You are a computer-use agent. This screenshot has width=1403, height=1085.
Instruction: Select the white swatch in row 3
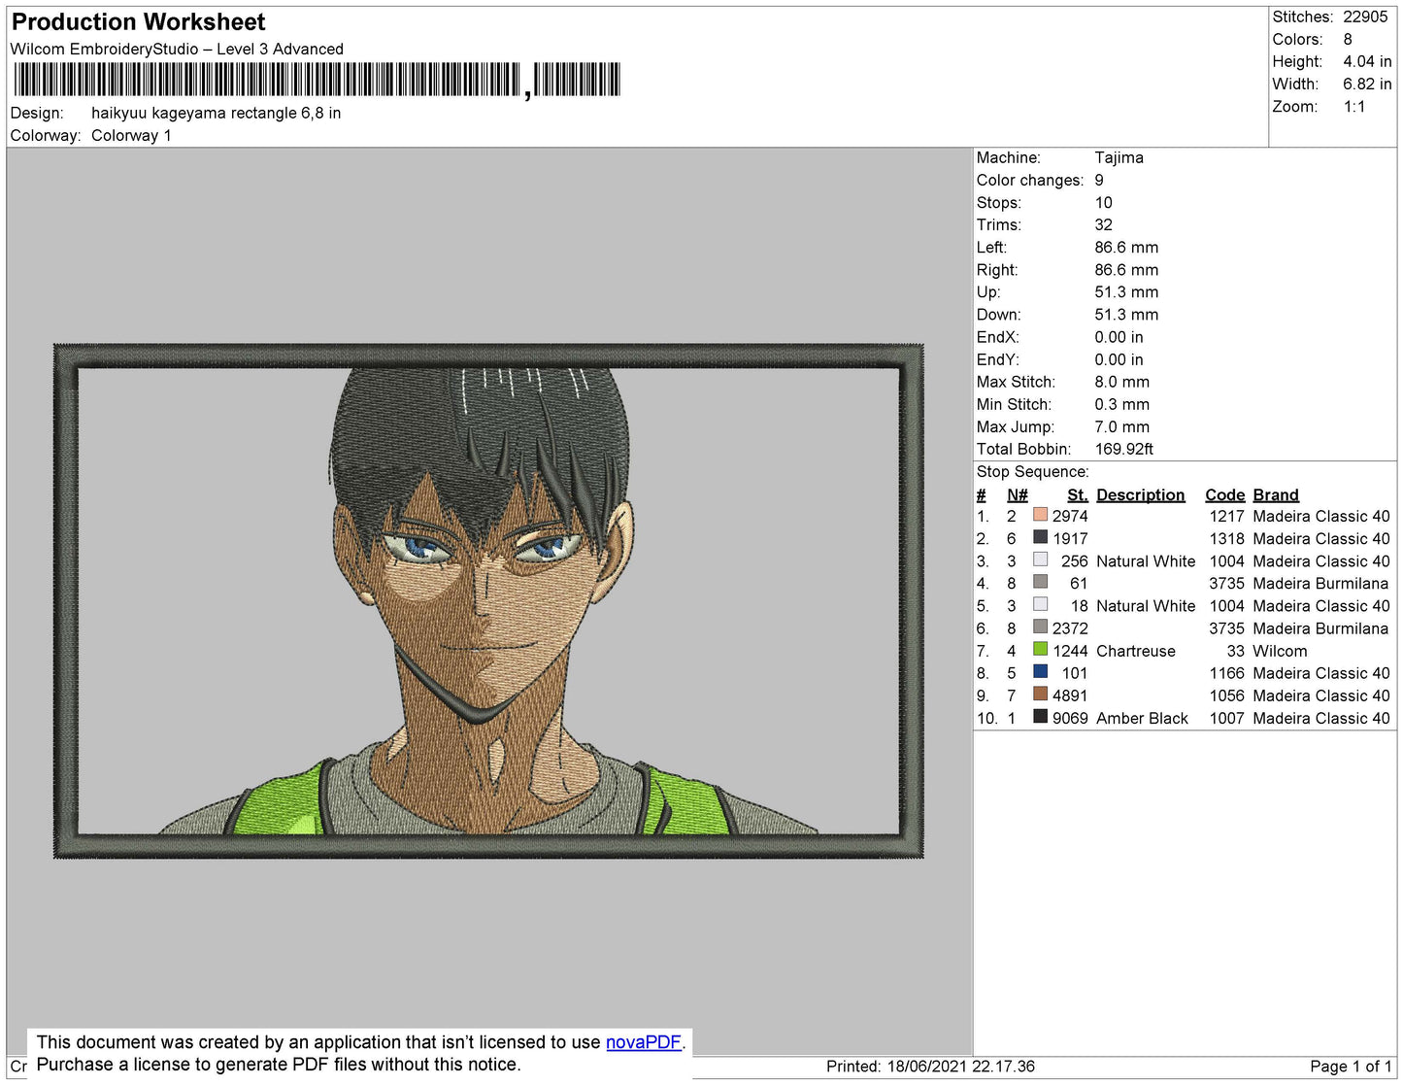click(1040, 559)
